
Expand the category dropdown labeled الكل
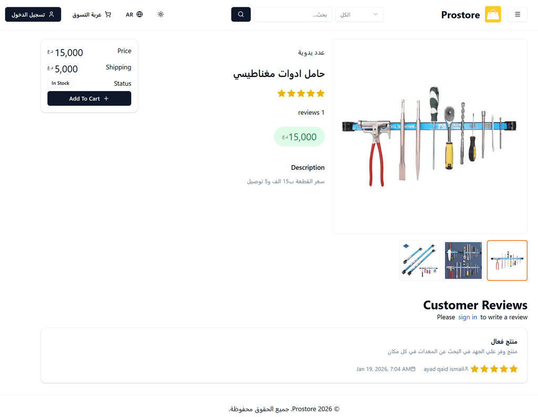tap(359, 15)
